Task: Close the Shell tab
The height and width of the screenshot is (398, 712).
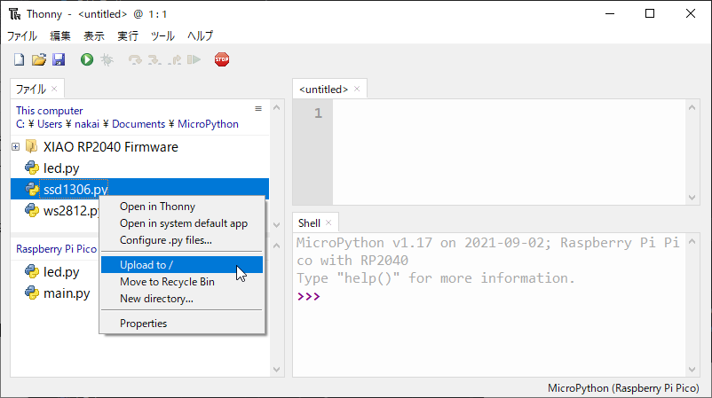Action: coord(328,222)
